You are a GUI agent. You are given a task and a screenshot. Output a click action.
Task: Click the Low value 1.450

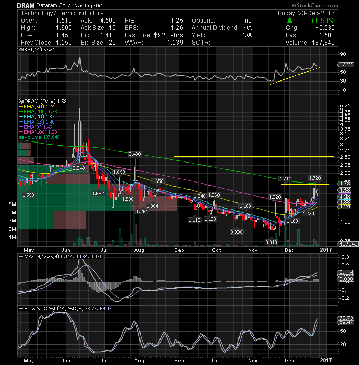(x=64, y=35)
